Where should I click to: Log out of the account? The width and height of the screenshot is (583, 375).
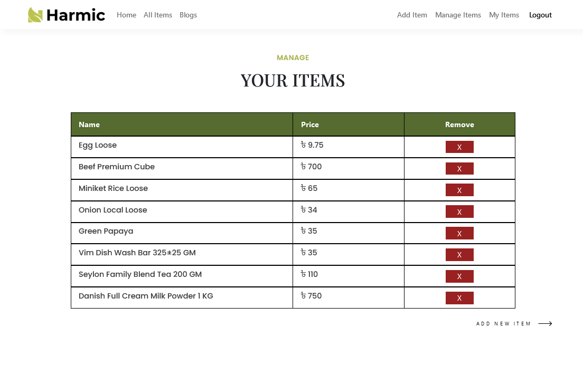(540, 15)
